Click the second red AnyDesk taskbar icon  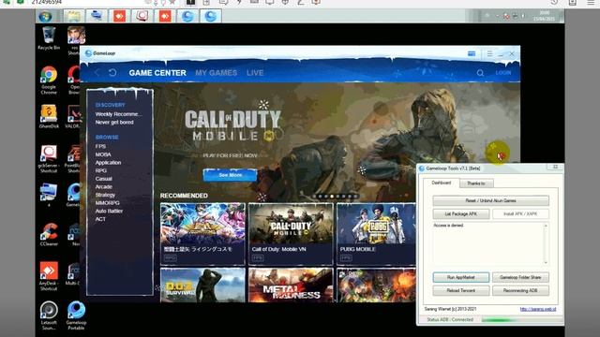(x=165, y=16)
